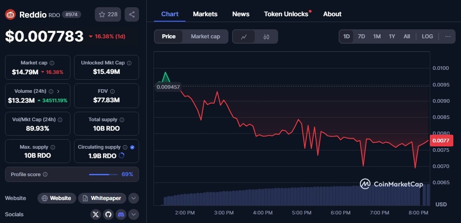Click the 1.9B RDO circulating supply value
The height and width of the screenshot is (223, 461).
point(102,156)
